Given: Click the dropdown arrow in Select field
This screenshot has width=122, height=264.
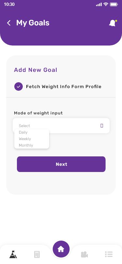Looking at the screenshot, I should (102, 125).
